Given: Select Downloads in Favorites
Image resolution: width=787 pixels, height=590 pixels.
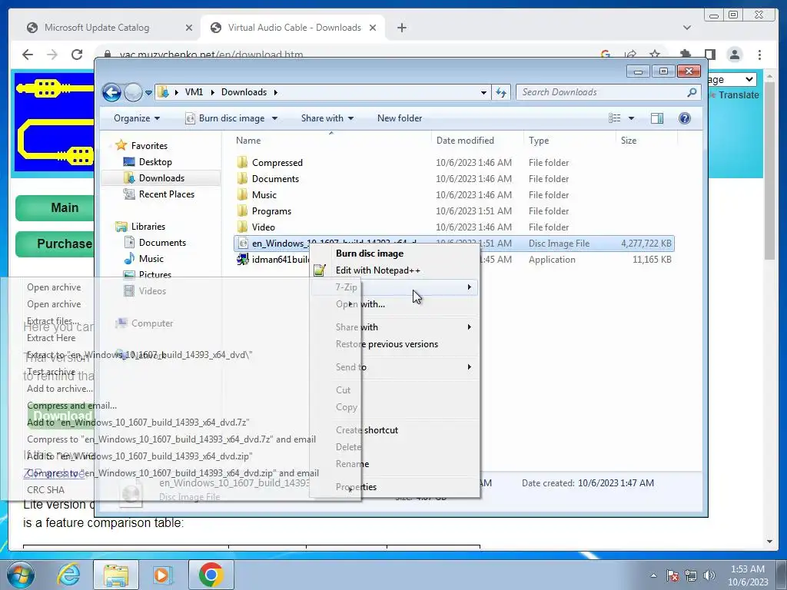Looking at the screenshot, I should [x=161, y=178].
